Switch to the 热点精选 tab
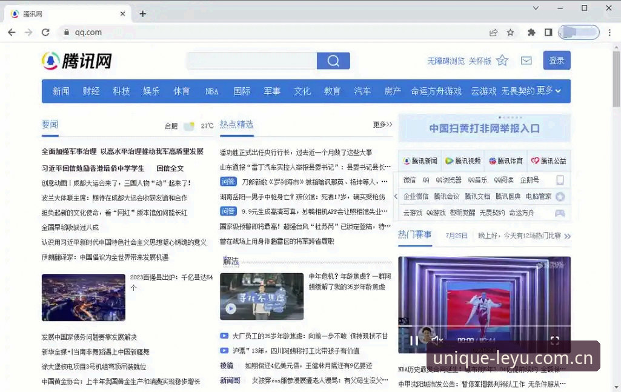This screenshot has height=392, width=621. [x=236, y=124]
